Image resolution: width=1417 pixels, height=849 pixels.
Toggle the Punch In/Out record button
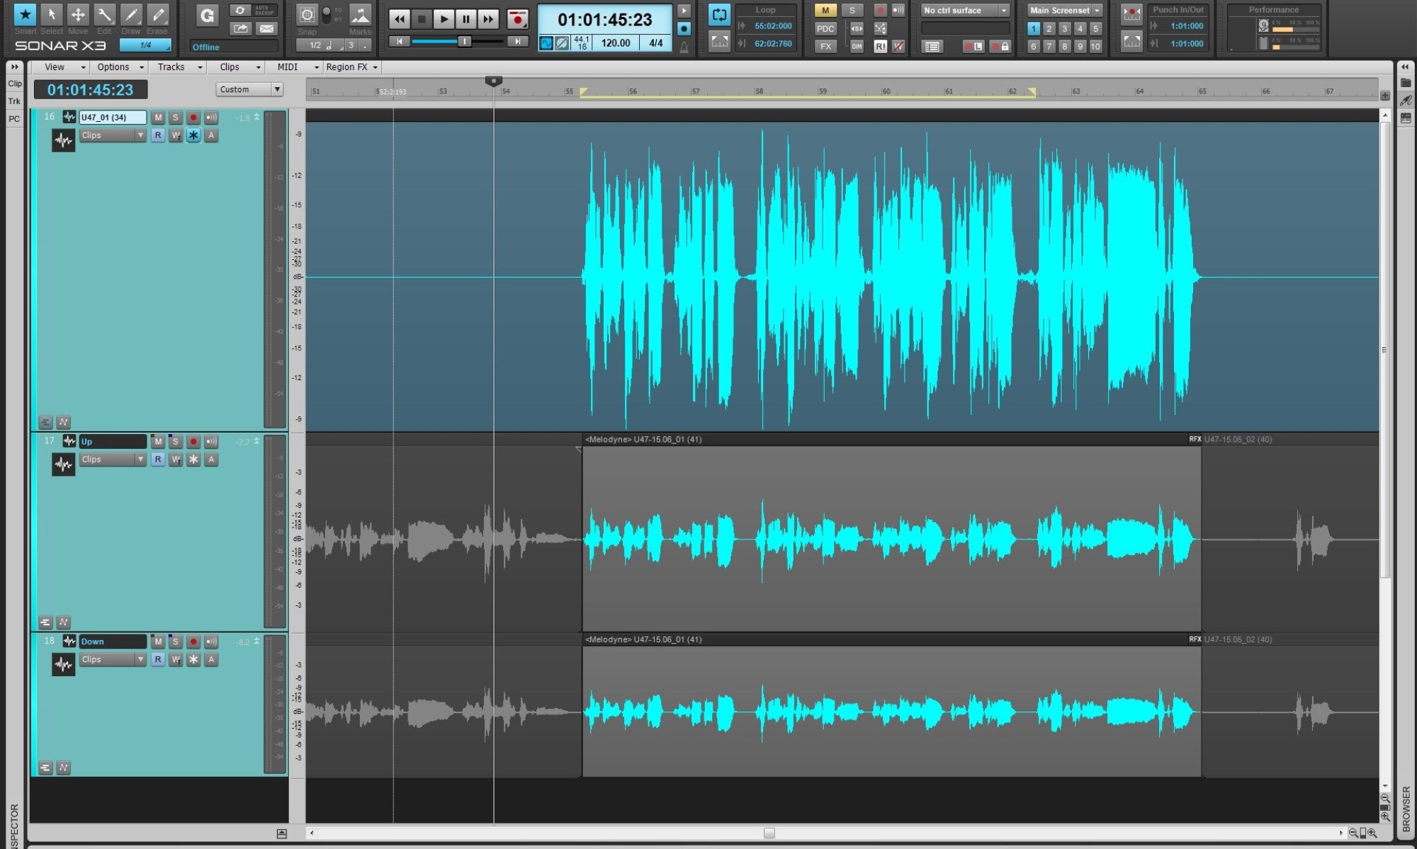(x=1131, y=14)
